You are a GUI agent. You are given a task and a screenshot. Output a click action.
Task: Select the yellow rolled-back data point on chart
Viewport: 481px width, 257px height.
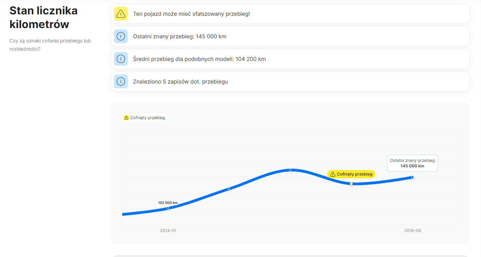[x=351, y=184]
